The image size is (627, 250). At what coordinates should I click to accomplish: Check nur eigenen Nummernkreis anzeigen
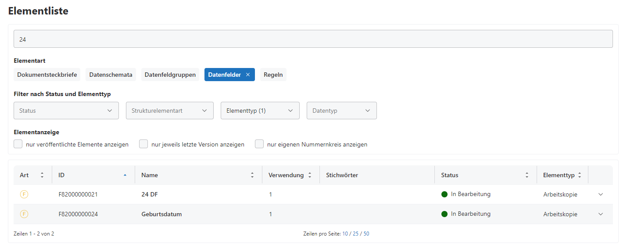click(259, 144)
